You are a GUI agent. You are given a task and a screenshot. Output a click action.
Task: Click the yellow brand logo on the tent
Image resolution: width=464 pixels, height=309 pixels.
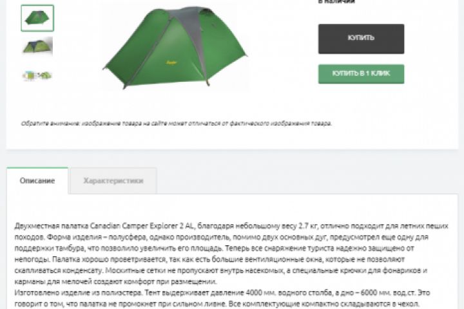coord(171,62)
